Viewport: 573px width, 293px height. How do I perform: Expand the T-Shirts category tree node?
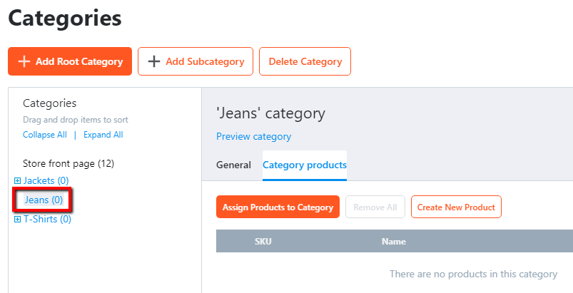(17, 220)
